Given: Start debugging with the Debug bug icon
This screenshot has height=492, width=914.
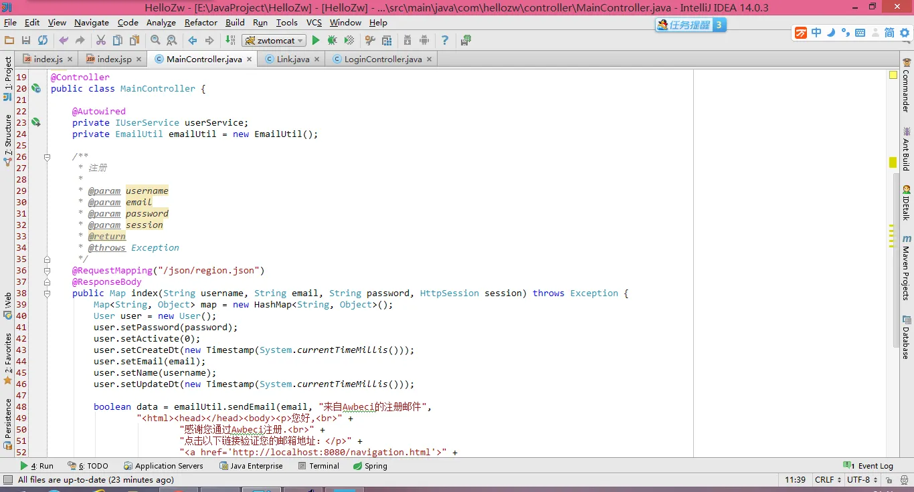Looking at the screenshot, I should 332,41.
